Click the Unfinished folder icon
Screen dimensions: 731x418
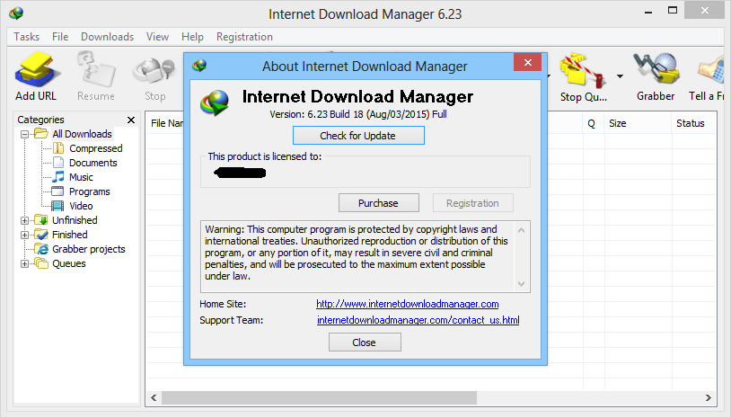[41, 220]
